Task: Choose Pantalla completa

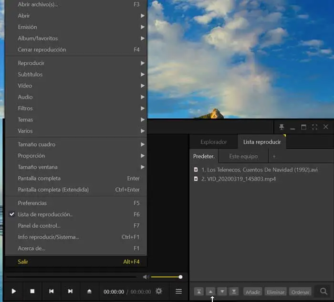Action: pyautogui.click(x=76, y=178)
